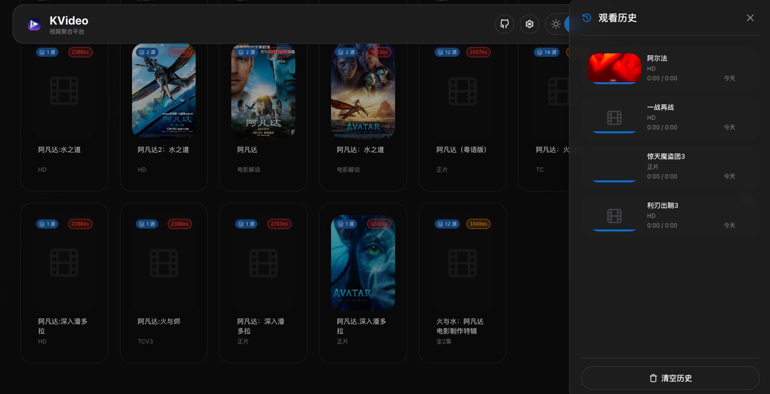
Task: Click the 19源 source badge
Action: 547,52
